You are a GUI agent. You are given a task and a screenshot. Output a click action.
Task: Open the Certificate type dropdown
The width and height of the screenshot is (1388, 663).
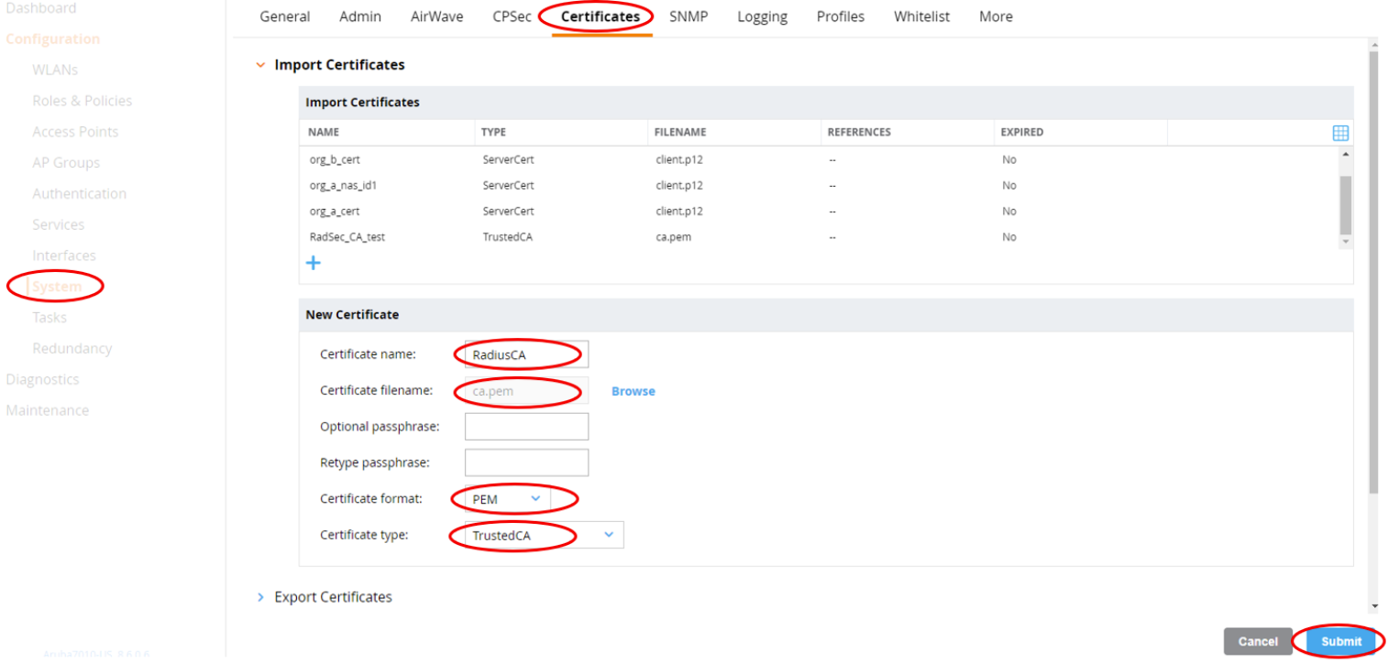[544, 535]
